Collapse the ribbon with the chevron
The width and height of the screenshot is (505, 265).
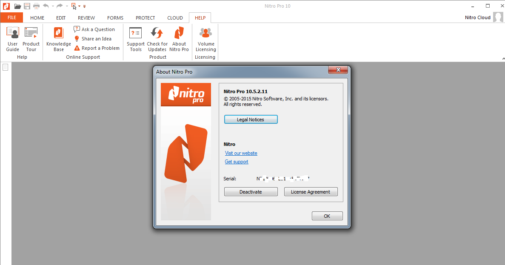click(503, 59)
